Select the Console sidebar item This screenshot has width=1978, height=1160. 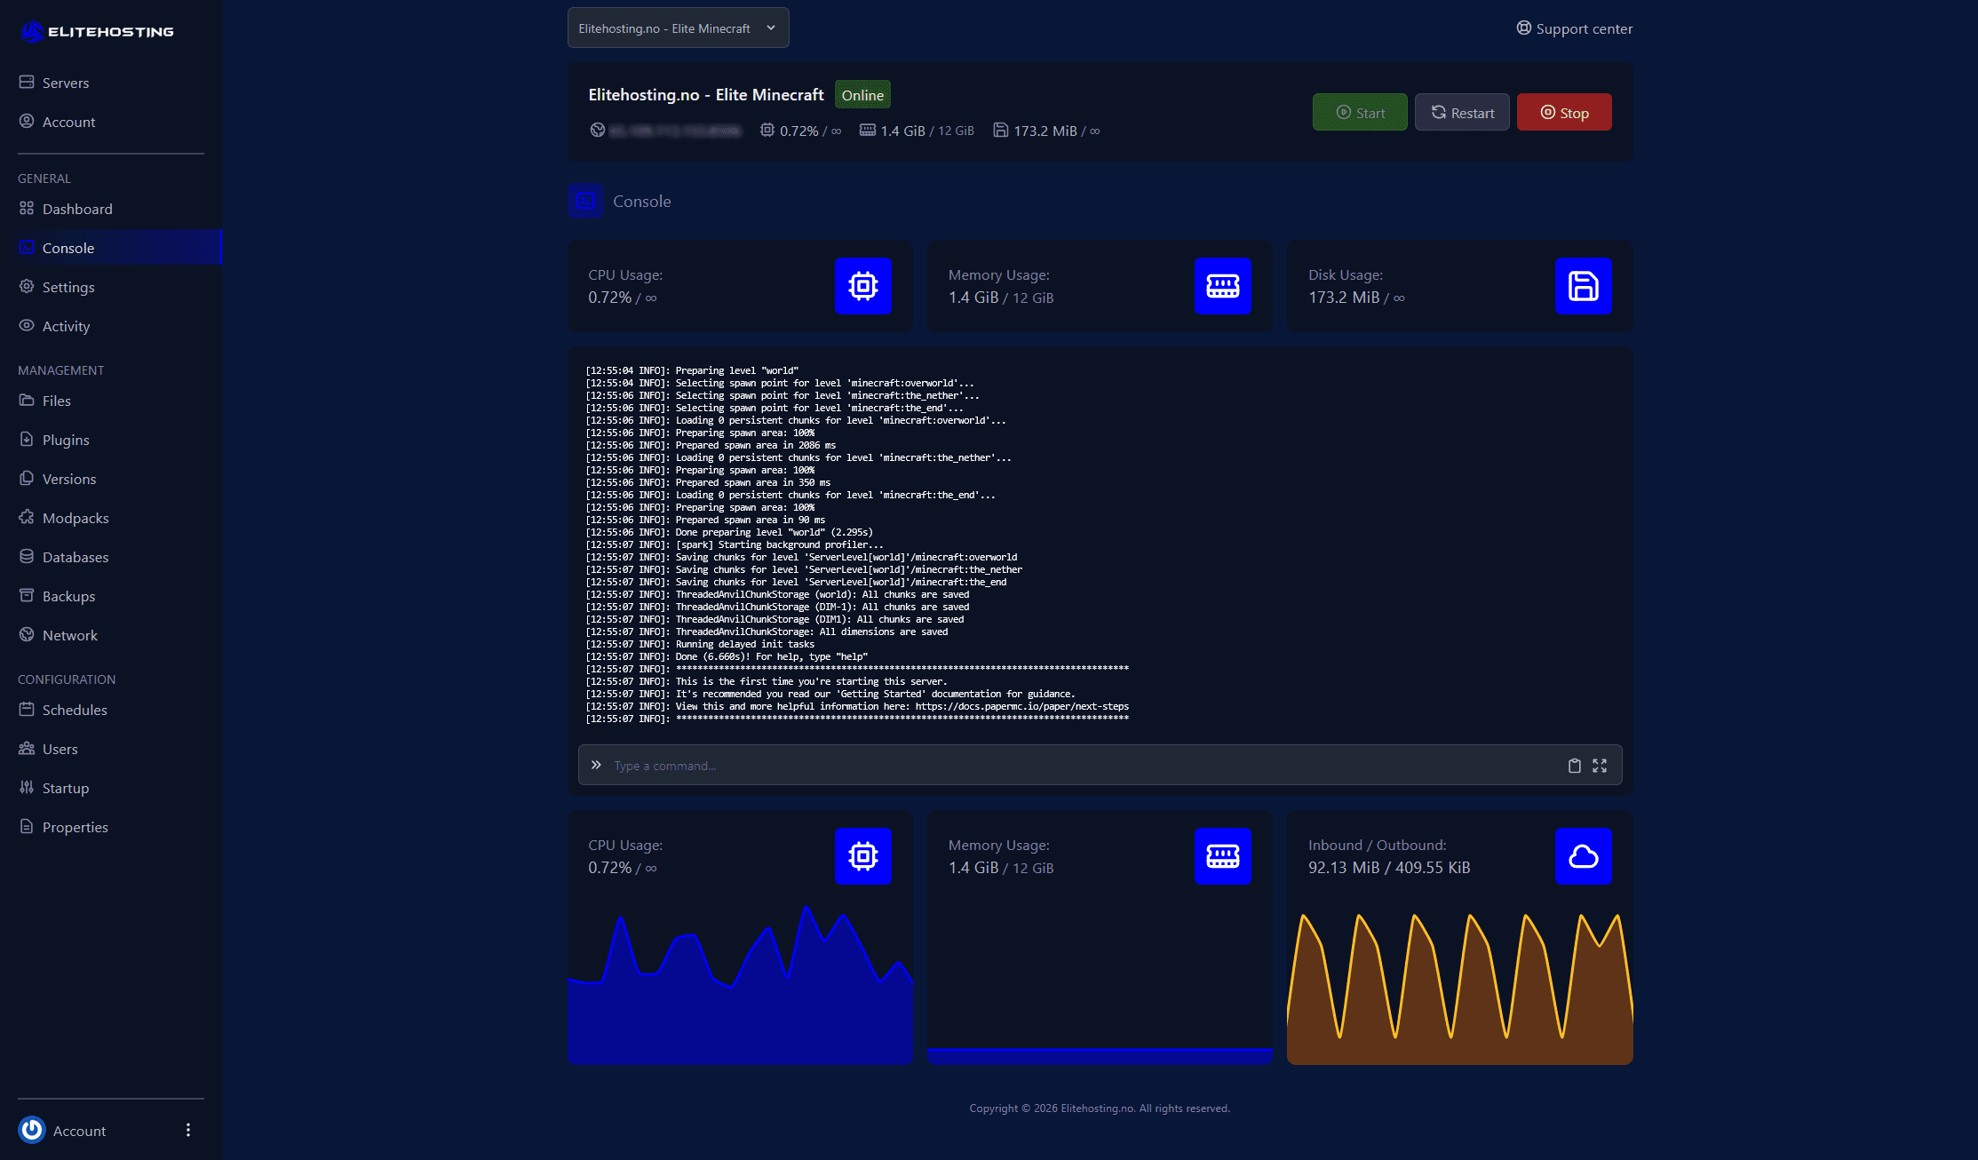111,248
